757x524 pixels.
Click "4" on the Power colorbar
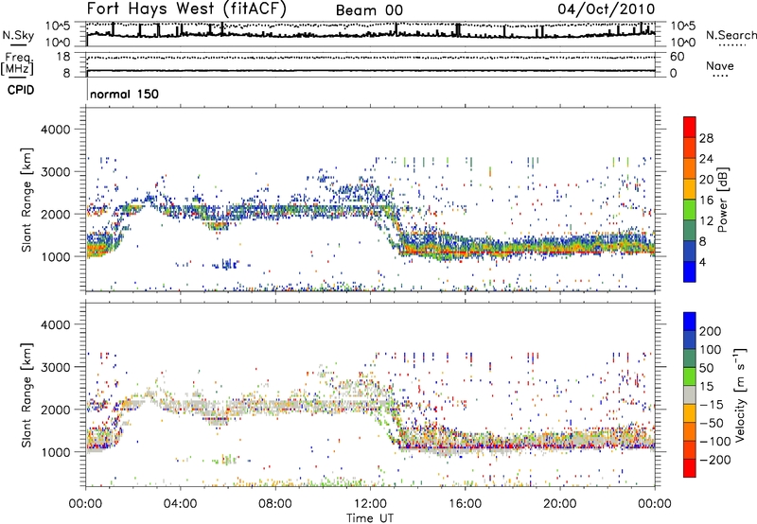coord(702,262)
